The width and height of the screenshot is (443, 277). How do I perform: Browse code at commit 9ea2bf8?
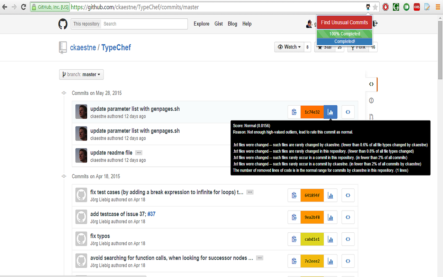tap(348, 217)
